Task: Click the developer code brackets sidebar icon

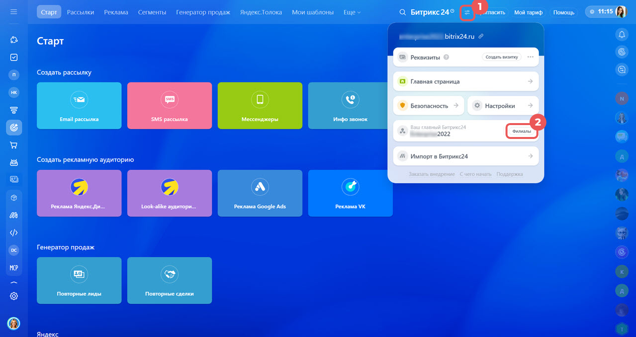Action: click(x=14, y=233)
